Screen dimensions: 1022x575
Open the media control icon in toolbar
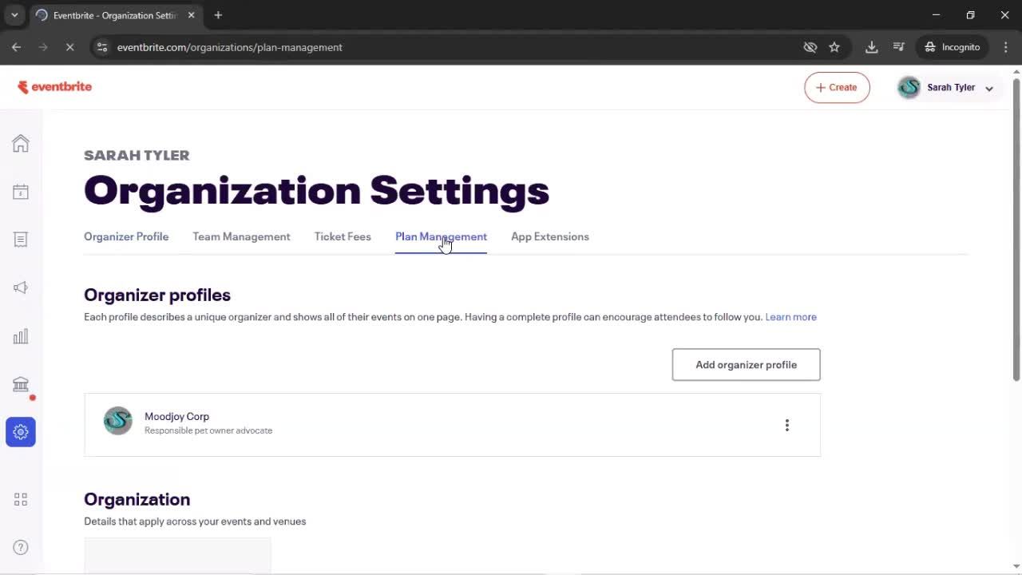tap(898, 47)
